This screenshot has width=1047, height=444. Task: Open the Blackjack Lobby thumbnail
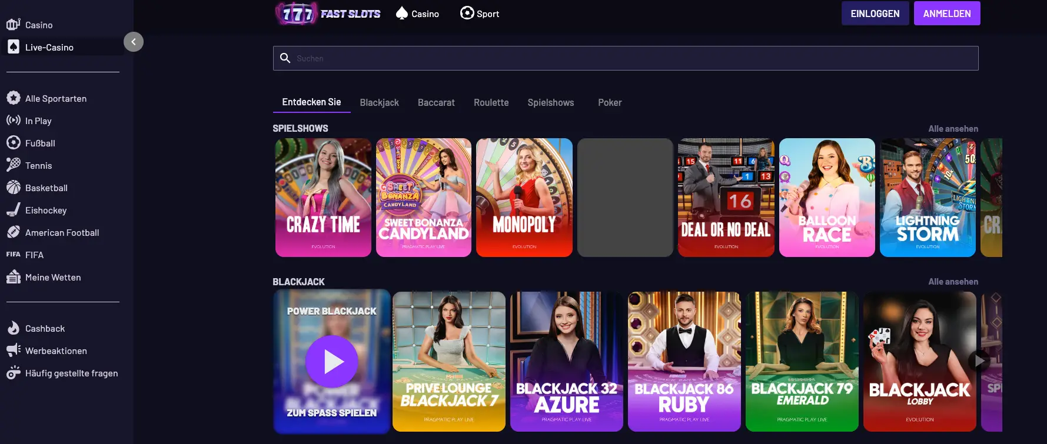coord(920,362)
